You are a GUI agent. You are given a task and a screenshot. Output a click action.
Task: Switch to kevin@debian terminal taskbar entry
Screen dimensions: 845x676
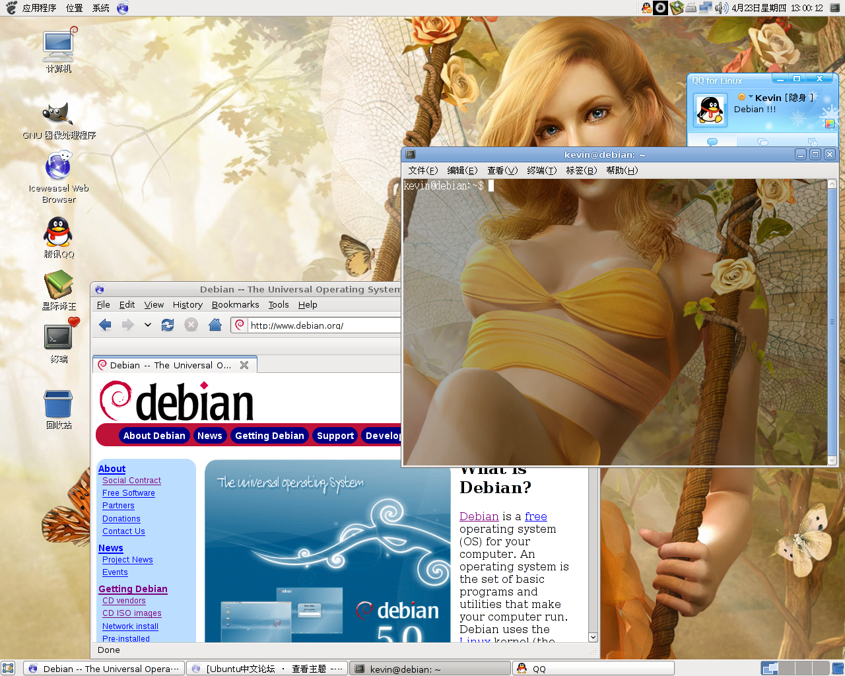point(430,669)
